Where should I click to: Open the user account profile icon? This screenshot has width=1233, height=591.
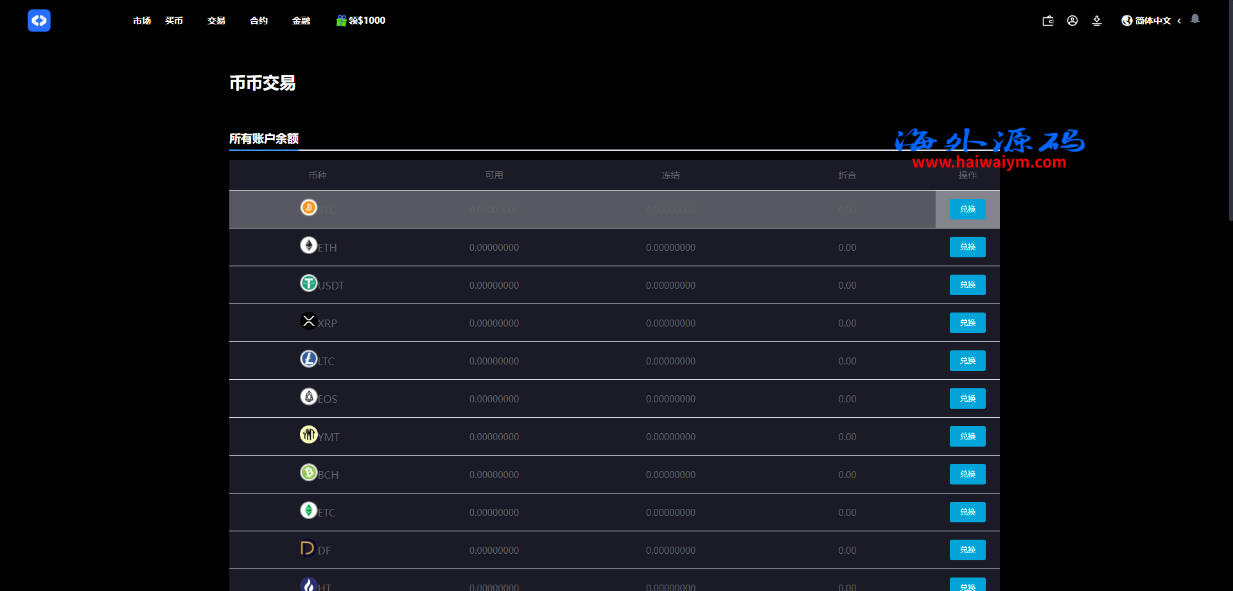point(1072,21)
